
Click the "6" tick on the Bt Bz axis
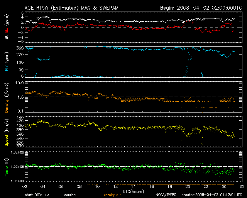coord(22,13)
